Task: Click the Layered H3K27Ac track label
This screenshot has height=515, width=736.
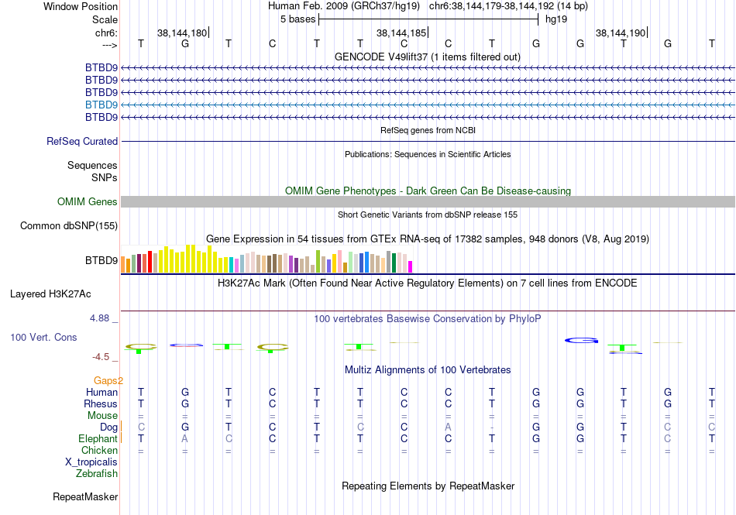Action: tap(50, 294)
